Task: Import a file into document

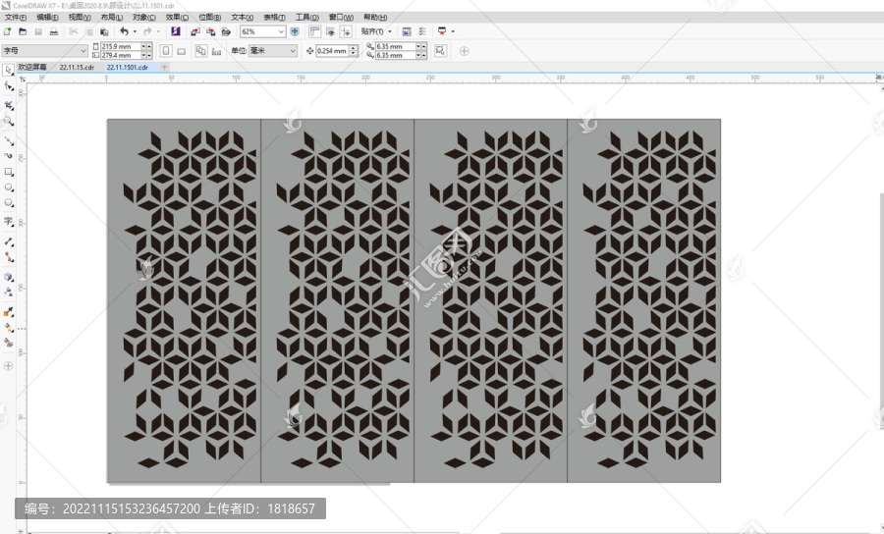Action: click(195, 31)
